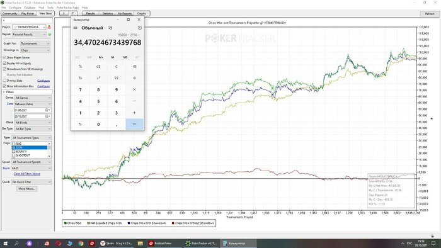Image resolution: width=441 pixels, height=248 pixels.
Task: Open the Hud menu
Action: point(42,8)
